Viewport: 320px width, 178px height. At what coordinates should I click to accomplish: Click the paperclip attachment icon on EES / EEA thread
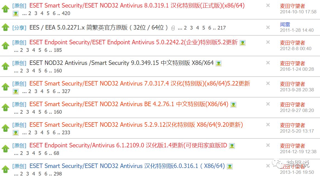click(172, 27)
